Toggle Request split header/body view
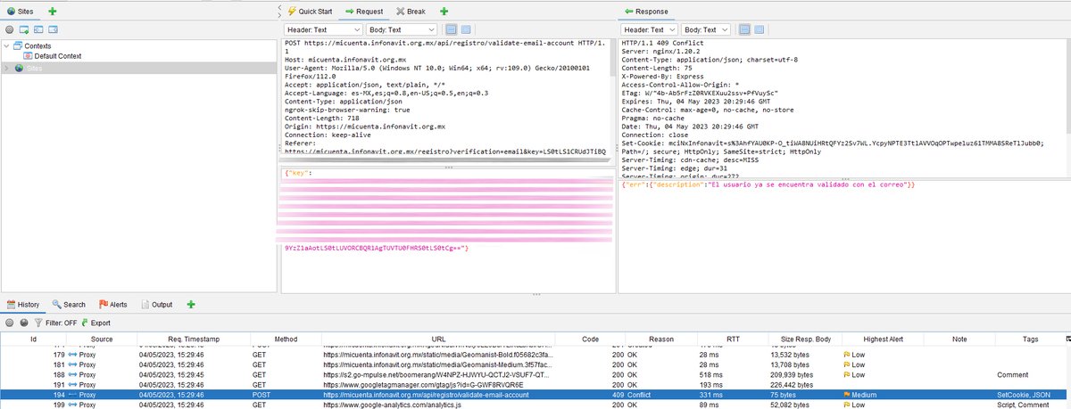Screen dimensions: 1071x409 [x=452, y=29]
